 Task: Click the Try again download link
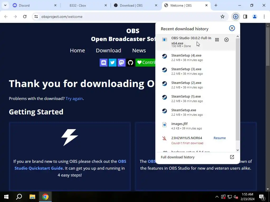74,99
